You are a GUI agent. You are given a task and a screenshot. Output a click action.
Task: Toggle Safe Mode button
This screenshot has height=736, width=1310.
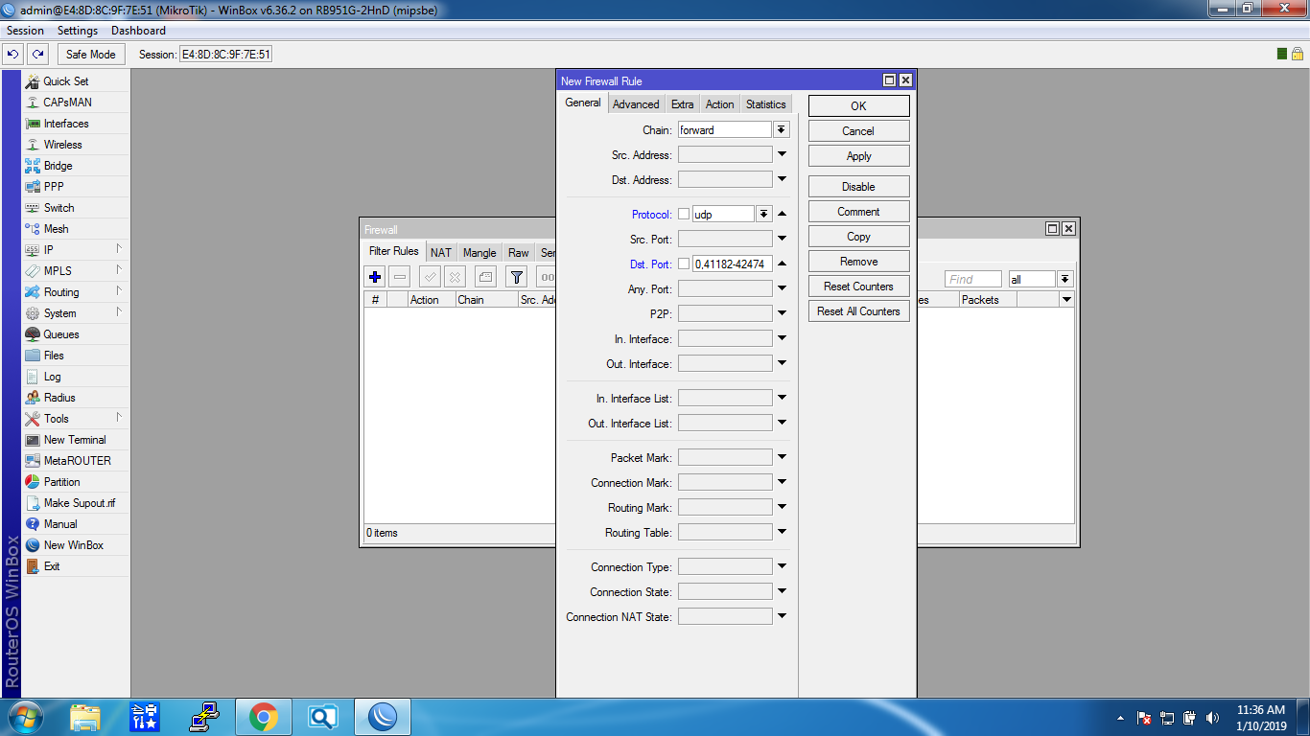[90, 55]
